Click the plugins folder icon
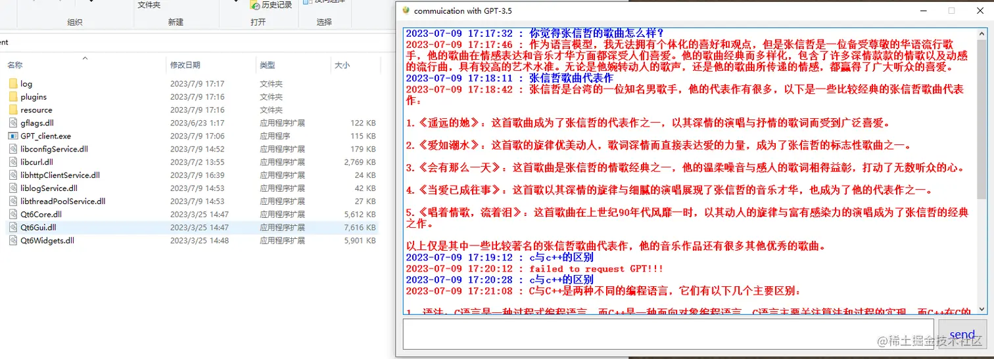The height and width of the screenshot is (359, 994). pos(14,97)
